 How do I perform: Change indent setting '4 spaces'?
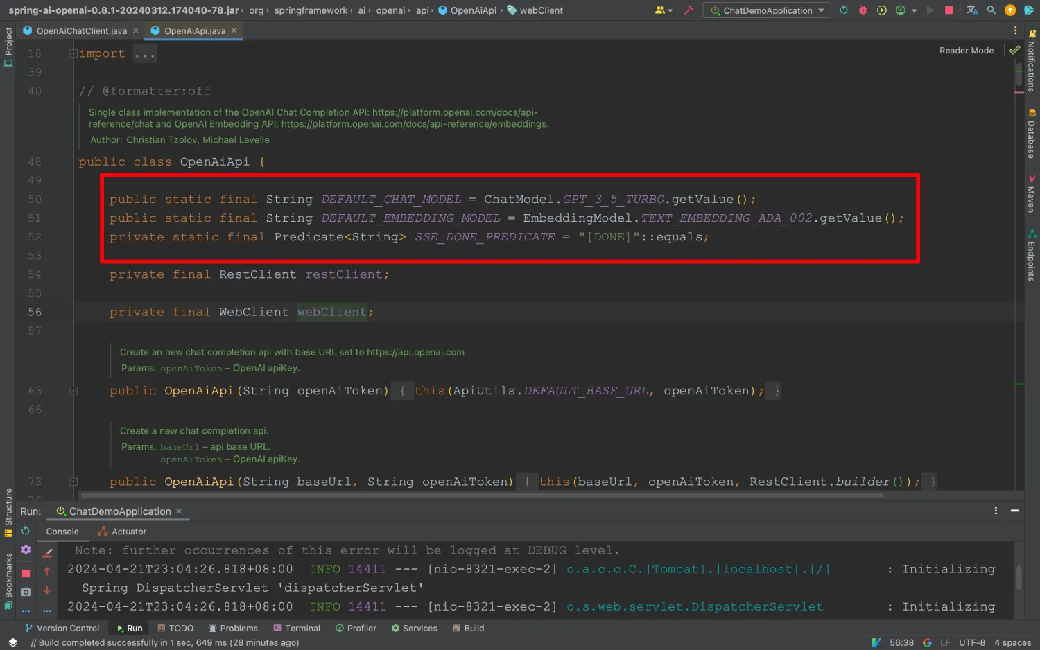coord(1012,642)
